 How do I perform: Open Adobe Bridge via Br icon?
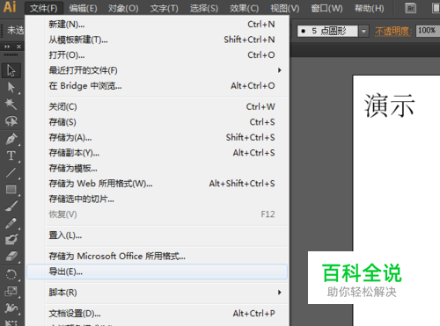411,8
